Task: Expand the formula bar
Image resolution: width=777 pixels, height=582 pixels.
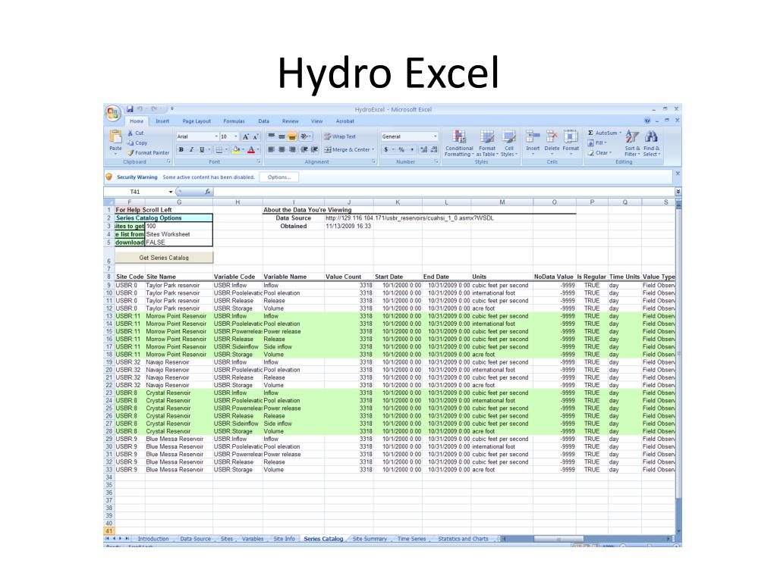Action: [678, 192]
